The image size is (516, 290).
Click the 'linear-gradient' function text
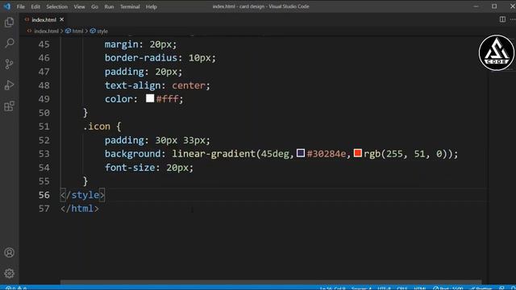(x=214, y=154)
